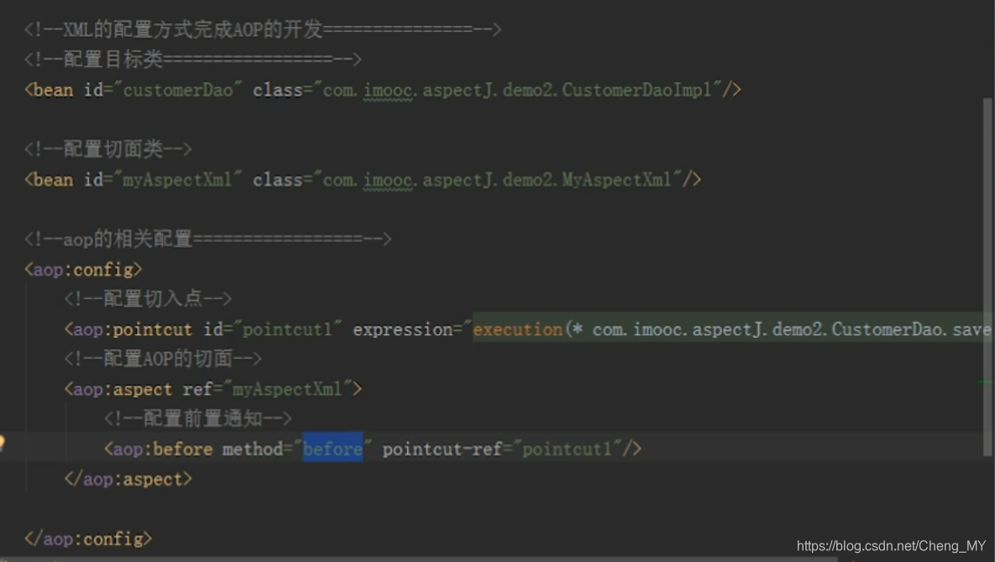Click the closing aop:config tag
Screen dimensions: 995x562
(x=88, y=539)
